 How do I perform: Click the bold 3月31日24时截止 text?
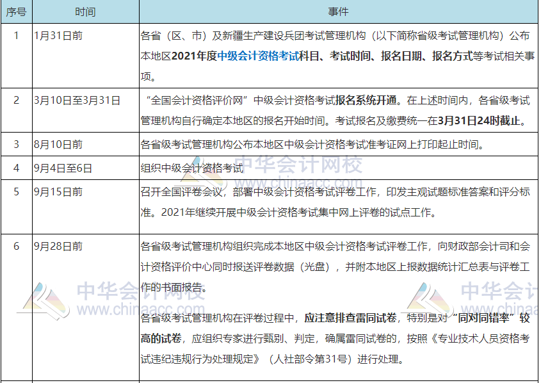point(477,121)
